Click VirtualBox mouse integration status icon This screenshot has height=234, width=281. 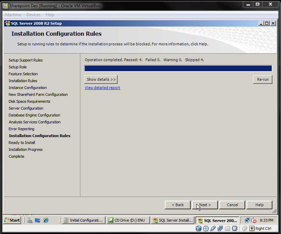244,229
